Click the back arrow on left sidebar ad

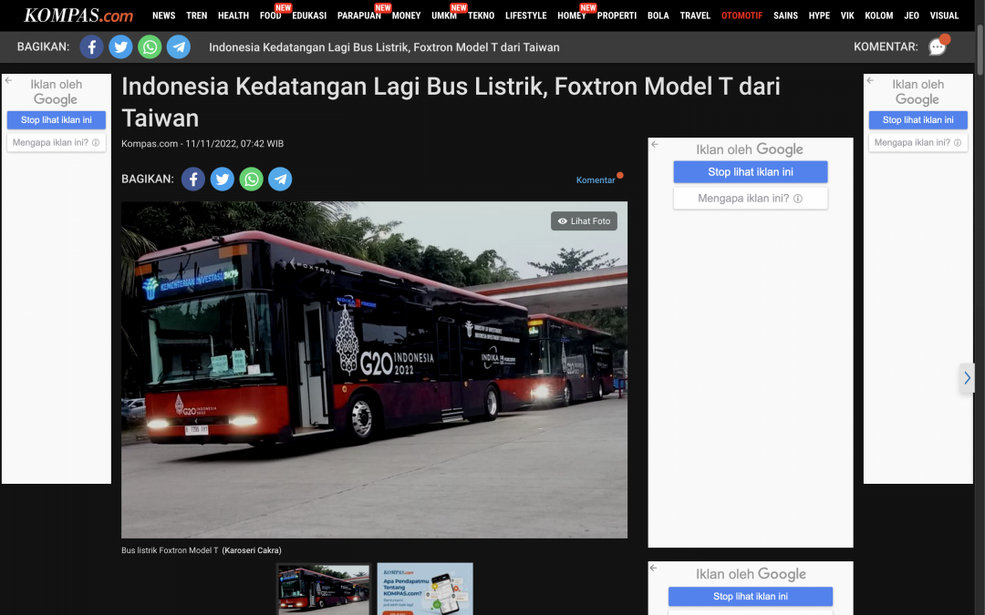[8, 80]
